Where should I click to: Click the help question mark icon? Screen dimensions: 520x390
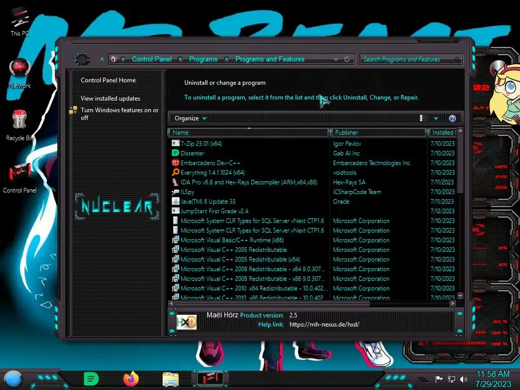pyautogui.click(x=452, y=118)
